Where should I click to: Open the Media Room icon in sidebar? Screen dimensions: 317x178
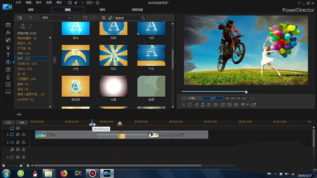(x=8, y=25)
